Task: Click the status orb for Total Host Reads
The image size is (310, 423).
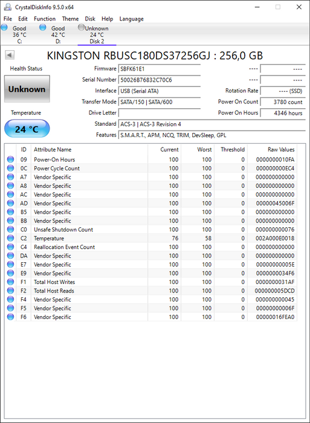Action: pos(10,291)
